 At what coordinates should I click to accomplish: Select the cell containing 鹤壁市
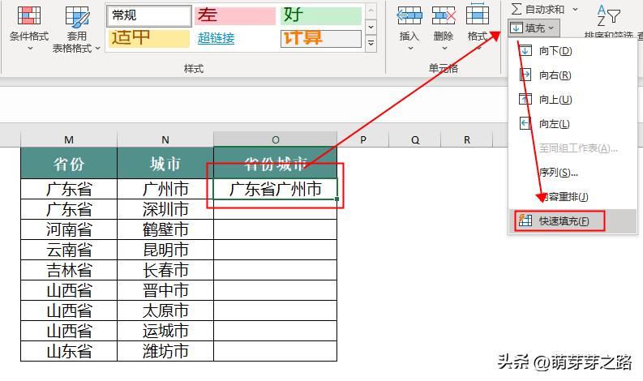pyautogui.click(x=165, y=229)
